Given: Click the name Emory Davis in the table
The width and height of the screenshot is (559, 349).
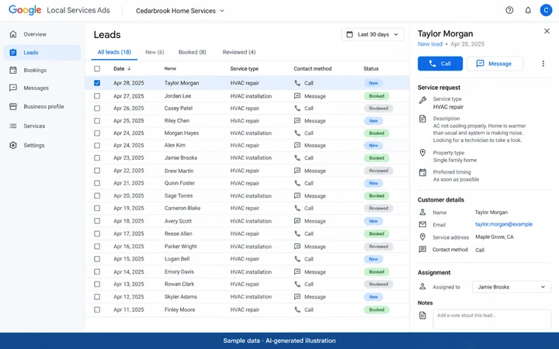Looking at the screenshot, I should (x=179, y=271).
